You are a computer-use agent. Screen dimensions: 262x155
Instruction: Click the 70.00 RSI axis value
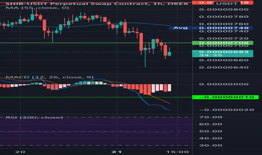point(211,117)
